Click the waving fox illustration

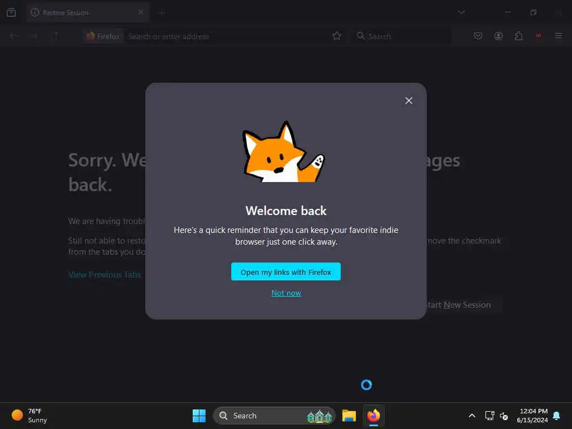(x=283, y=152)
